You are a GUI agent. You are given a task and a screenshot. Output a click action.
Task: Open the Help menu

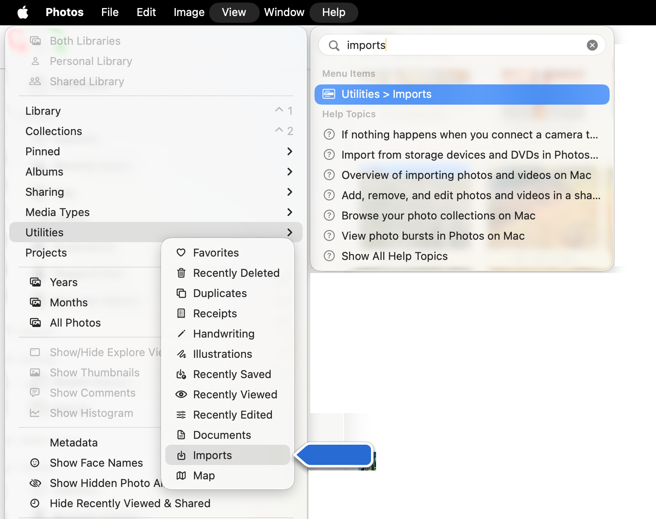[334, 12]
